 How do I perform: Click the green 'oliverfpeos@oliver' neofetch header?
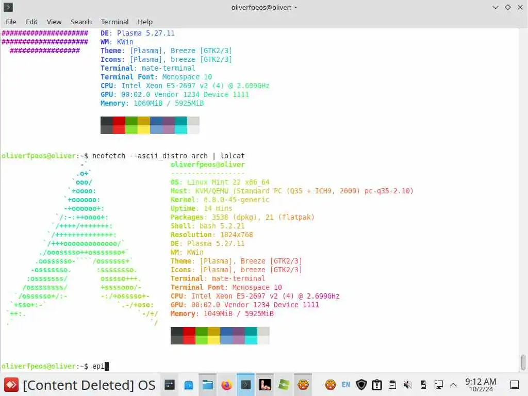[x=207, y=164]
